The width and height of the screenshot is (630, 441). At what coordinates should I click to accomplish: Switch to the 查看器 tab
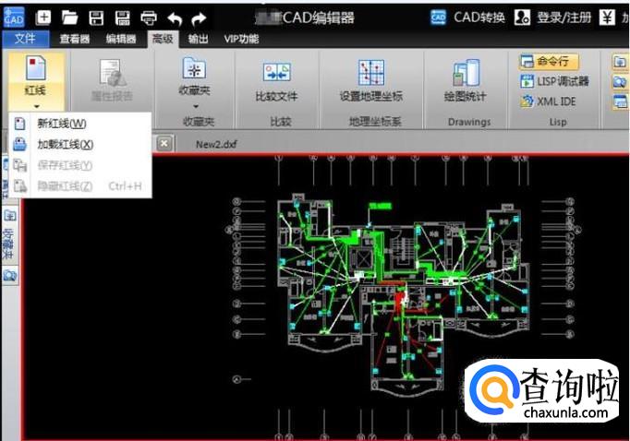75,39
